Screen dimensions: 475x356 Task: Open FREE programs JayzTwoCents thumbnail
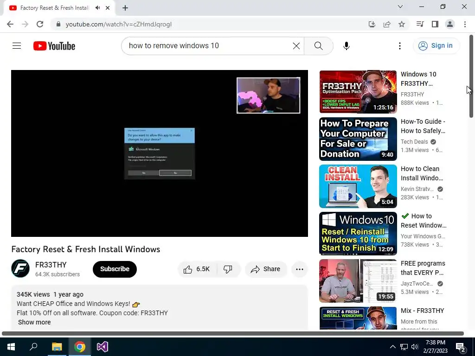pos(358,280)
